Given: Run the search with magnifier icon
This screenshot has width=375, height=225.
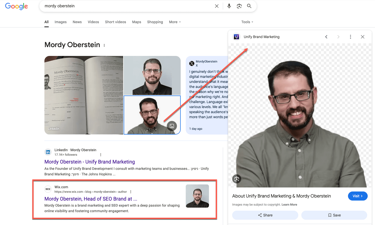Looking at the screenshot, I should tap(249, 6).
